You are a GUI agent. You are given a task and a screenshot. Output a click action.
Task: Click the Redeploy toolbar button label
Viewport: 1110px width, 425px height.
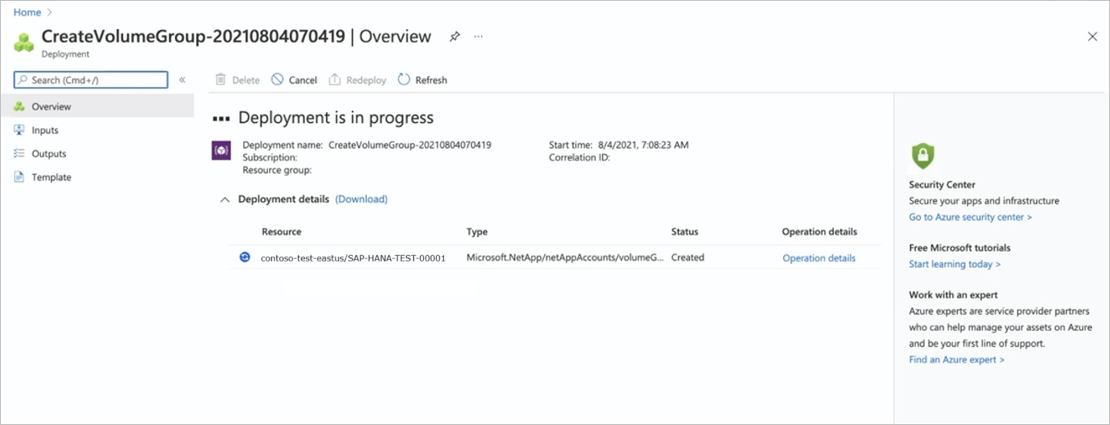366,80
